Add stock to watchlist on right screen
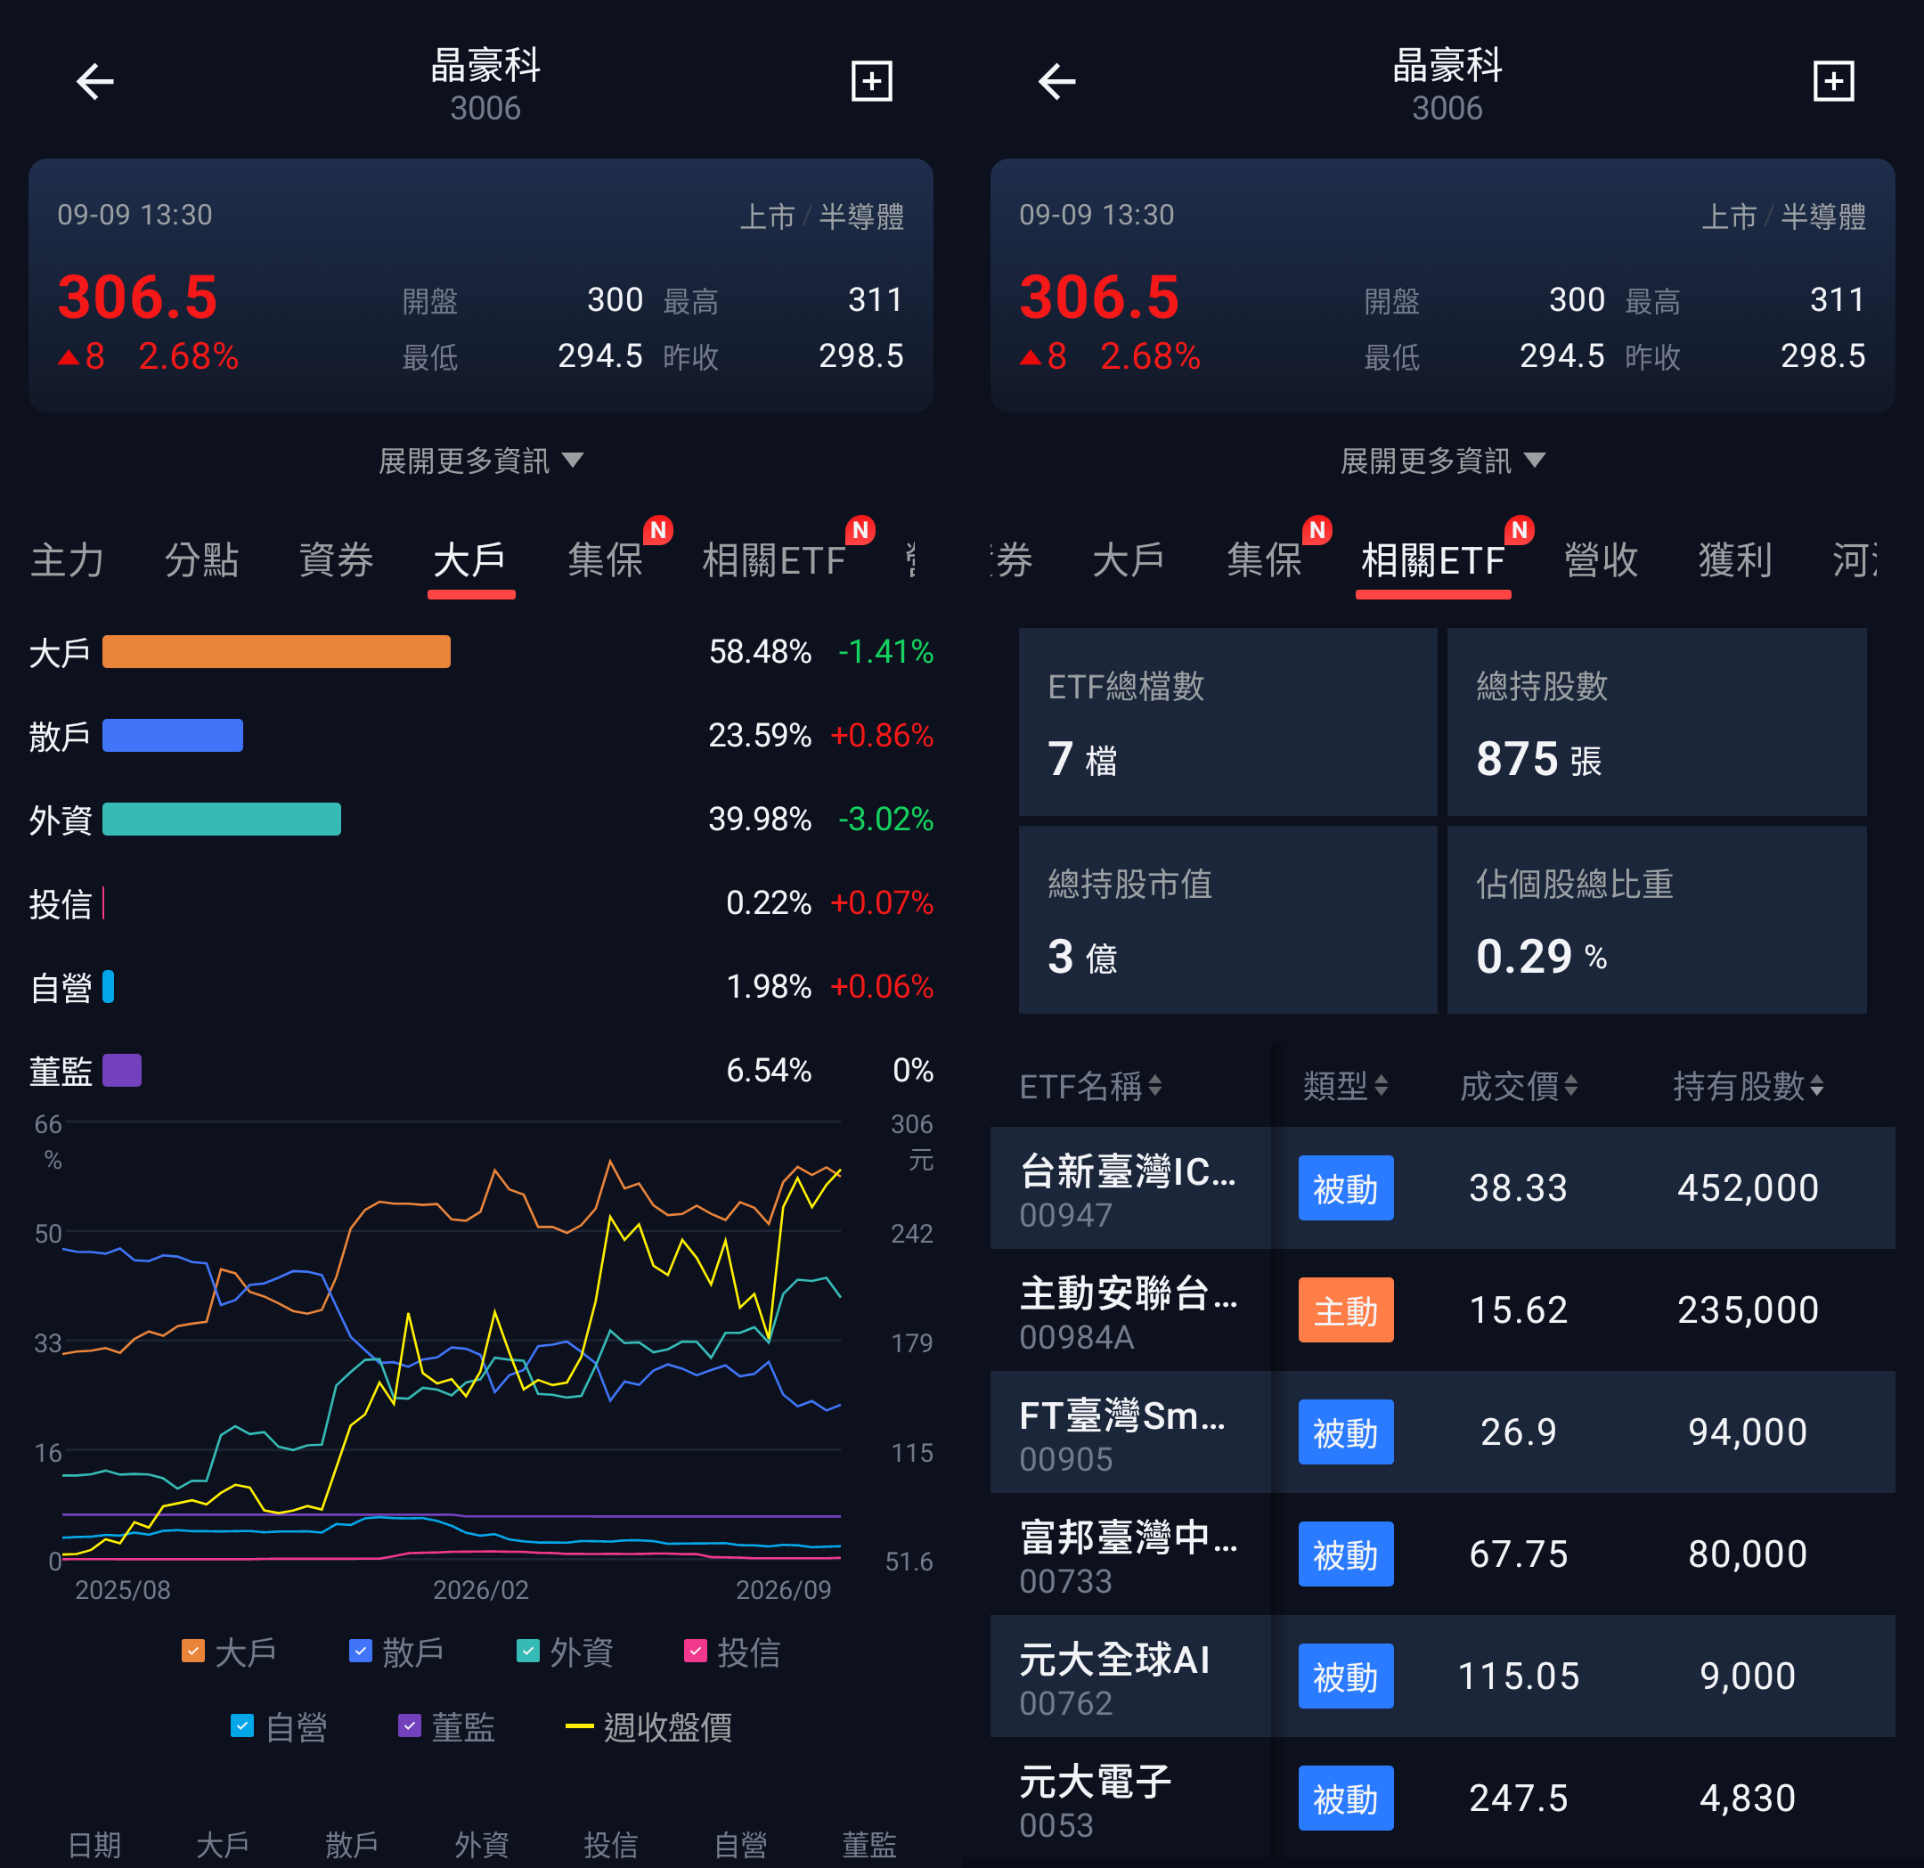Screen dimensions: 1924x1868 tap(1833, 81)
